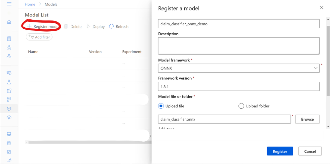Select the Upload file radio button
Image resolution: width=330 pixels, height=164 pixels.
click(161, 106)
